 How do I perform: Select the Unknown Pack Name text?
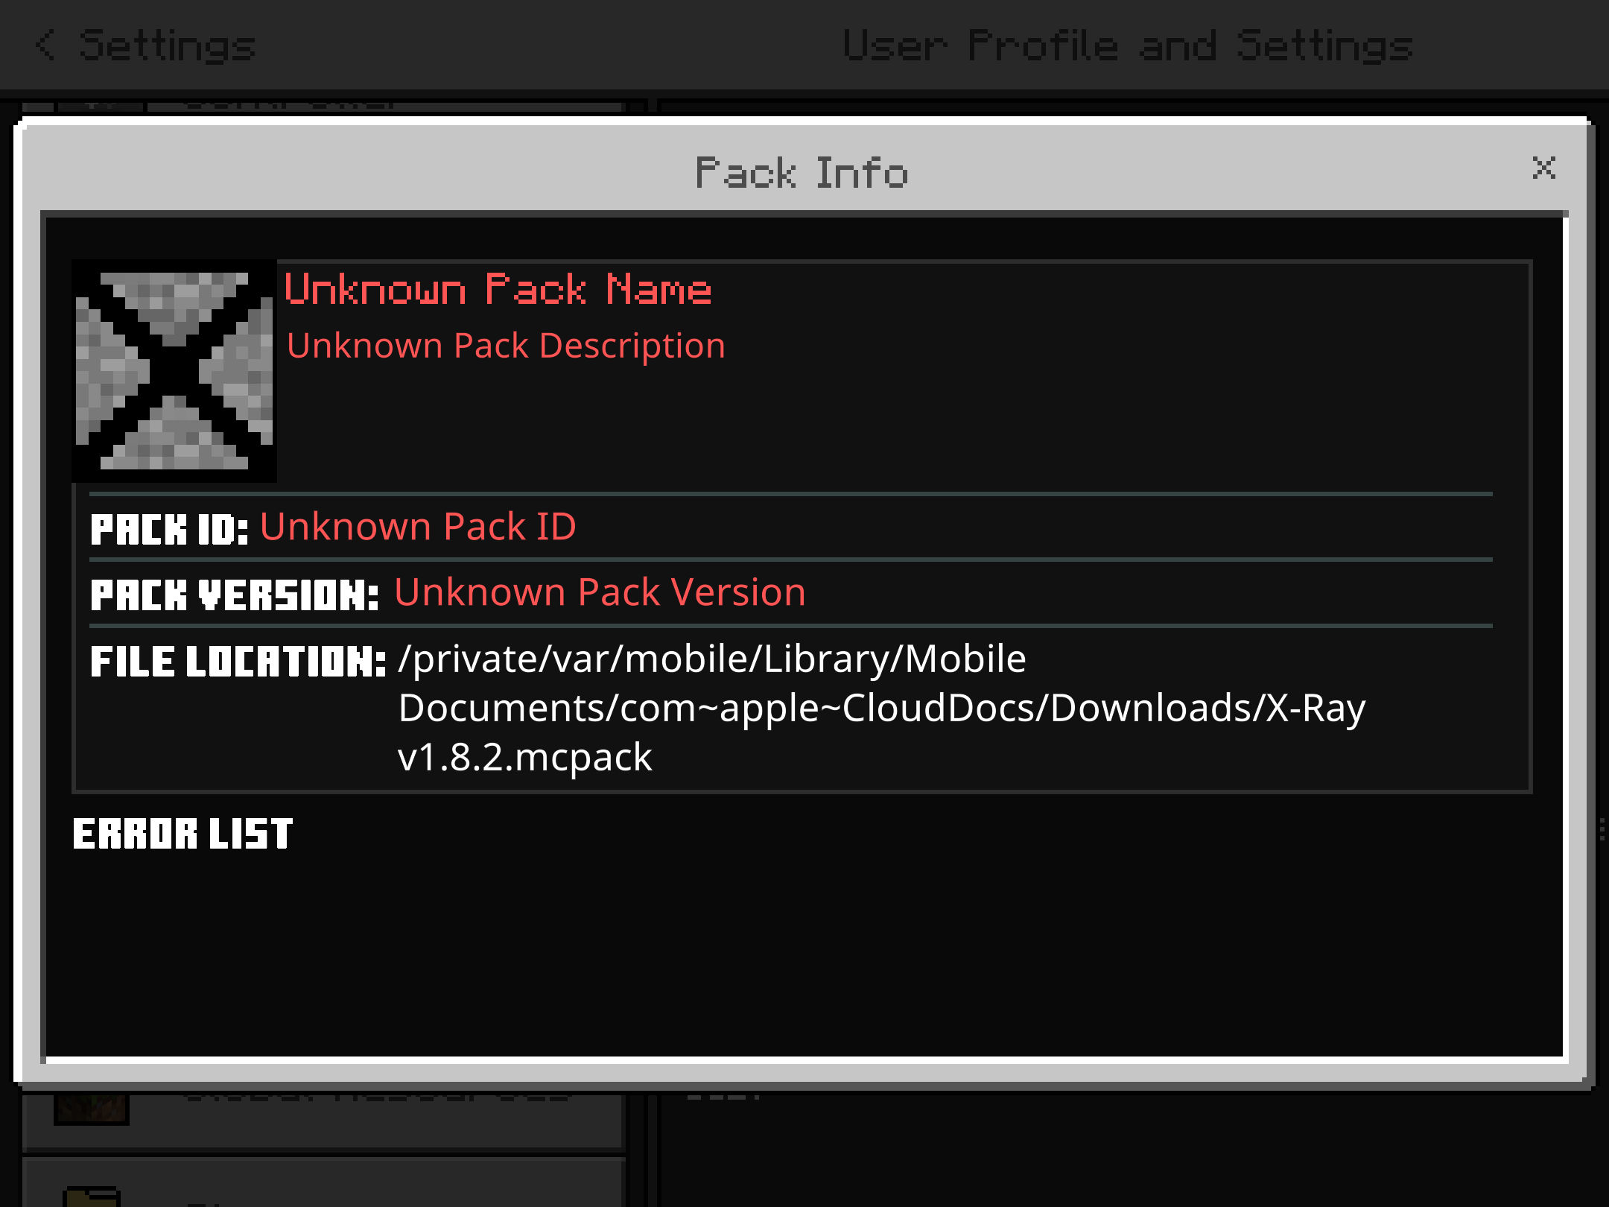pos(498,289)
